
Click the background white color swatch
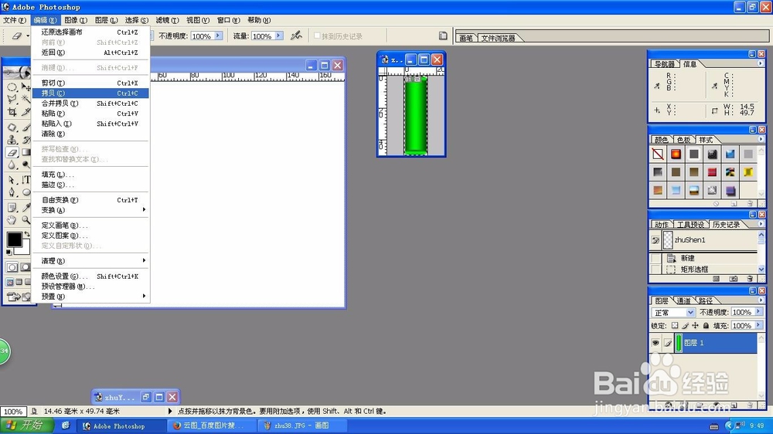tap(26, 249)
